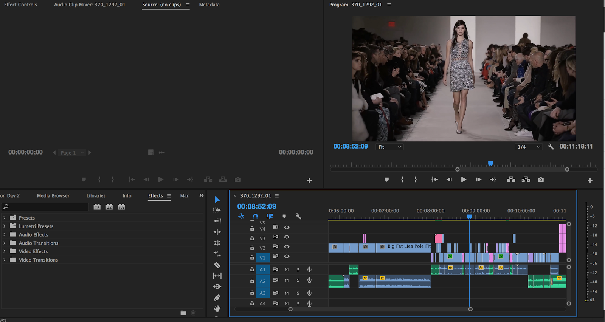
Task: Go to Out point in Program monitor
Action: tap(493, 180)
